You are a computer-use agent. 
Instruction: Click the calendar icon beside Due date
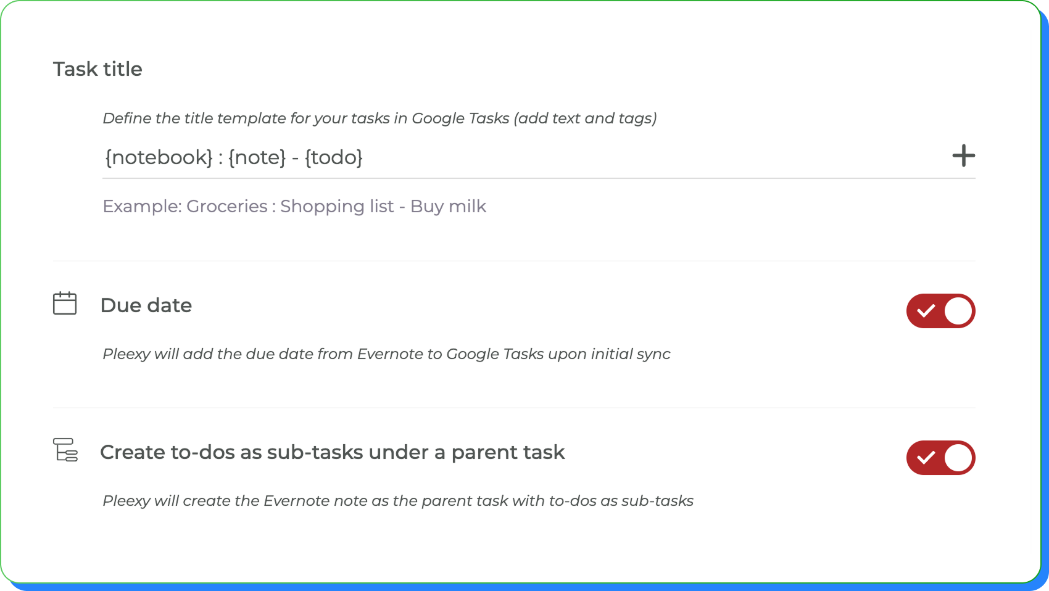(65, 304)
